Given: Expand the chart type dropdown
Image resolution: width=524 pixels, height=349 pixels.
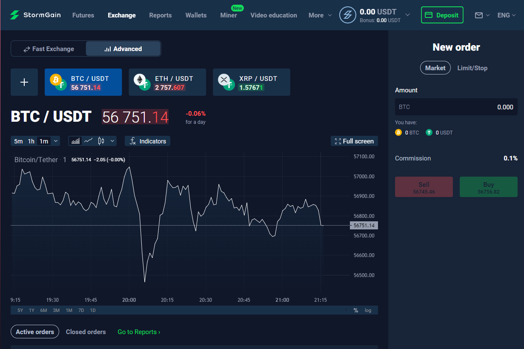Looking at the screenshot, I should coord(112,141).
